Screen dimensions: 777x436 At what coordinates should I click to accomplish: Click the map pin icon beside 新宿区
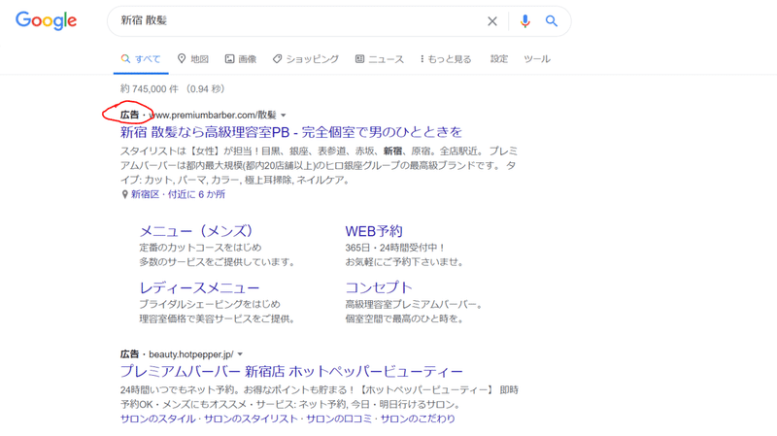click(125, 195)
